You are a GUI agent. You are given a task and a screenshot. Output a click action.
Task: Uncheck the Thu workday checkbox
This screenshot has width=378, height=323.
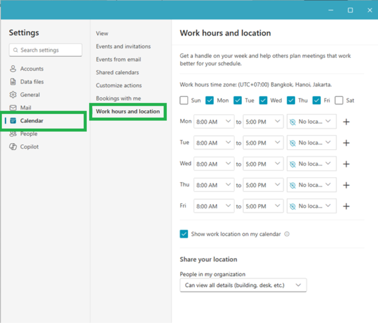[x=291, y=100]
